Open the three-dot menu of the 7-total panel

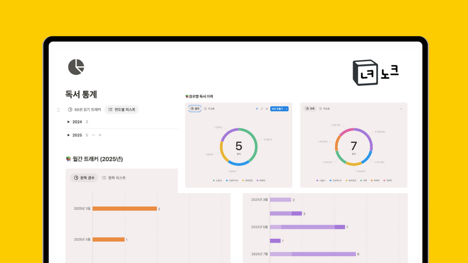pyautogui.click(x=401, y=109)
